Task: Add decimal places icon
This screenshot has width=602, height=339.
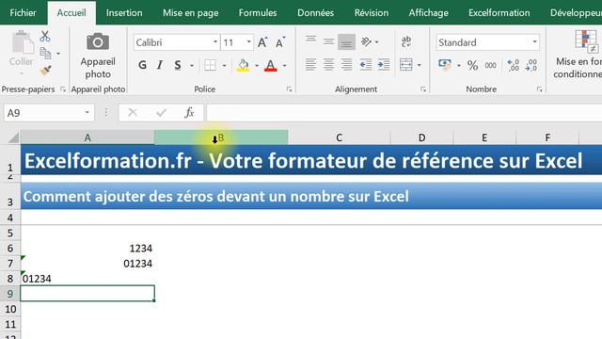Action: tap(513, 65)
